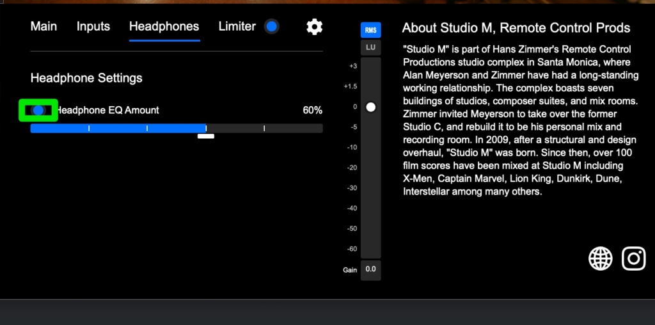Click the Headphone EQ Amount slider bar
Screen dimensions: 655x325
pos(177,129)
